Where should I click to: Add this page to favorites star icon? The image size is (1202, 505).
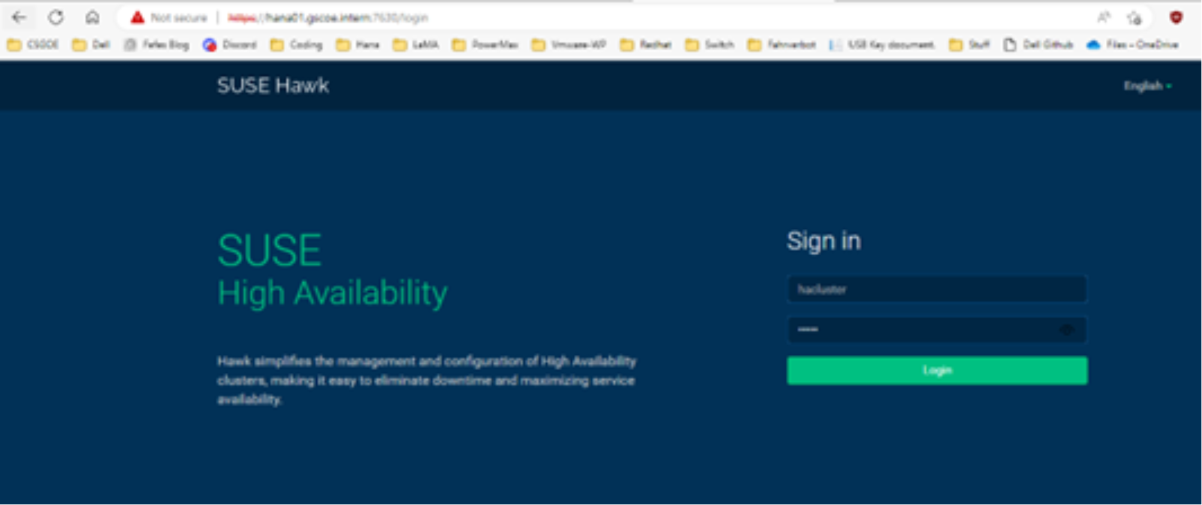coord(1134,17)
